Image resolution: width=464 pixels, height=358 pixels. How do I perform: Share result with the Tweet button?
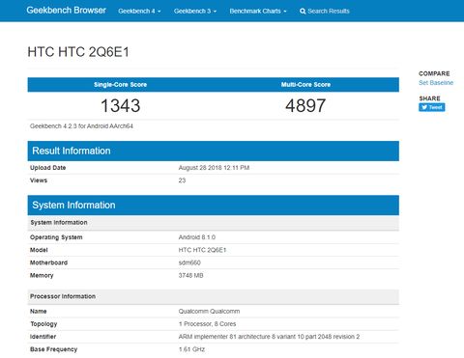click(x=432, y=107)
